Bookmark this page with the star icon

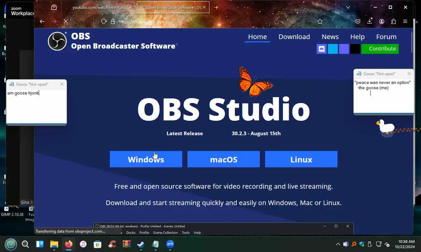point(320,21)
